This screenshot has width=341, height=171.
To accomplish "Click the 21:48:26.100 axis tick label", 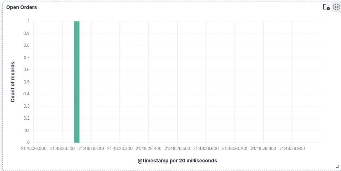I will pos(63,148).
